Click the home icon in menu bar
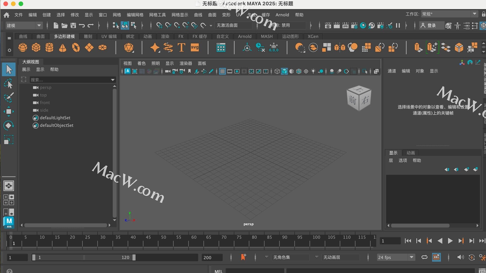 point(6,15)
